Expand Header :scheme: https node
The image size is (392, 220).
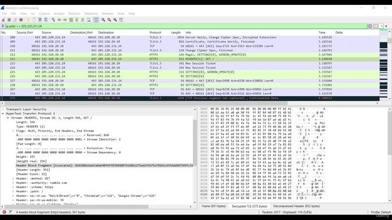pos(13,187)
